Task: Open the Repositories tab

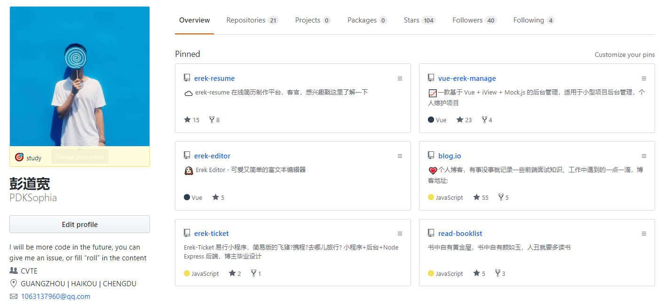Action: [x=252, y=20]
